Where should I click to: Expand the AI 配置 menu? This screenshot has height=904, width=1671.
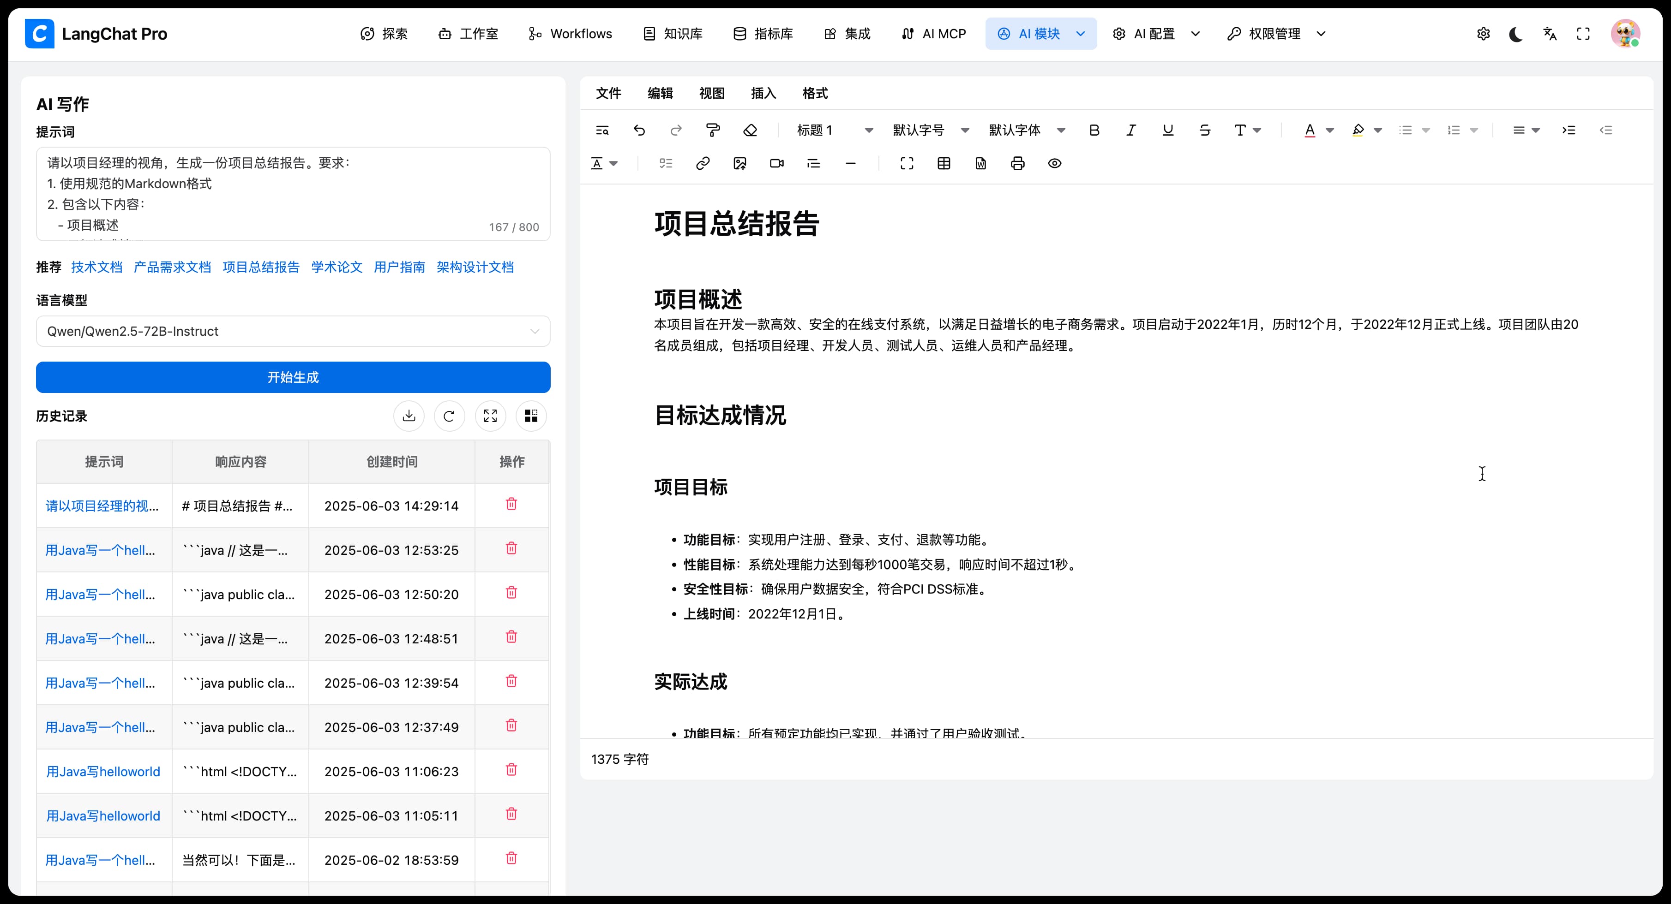1156,34
